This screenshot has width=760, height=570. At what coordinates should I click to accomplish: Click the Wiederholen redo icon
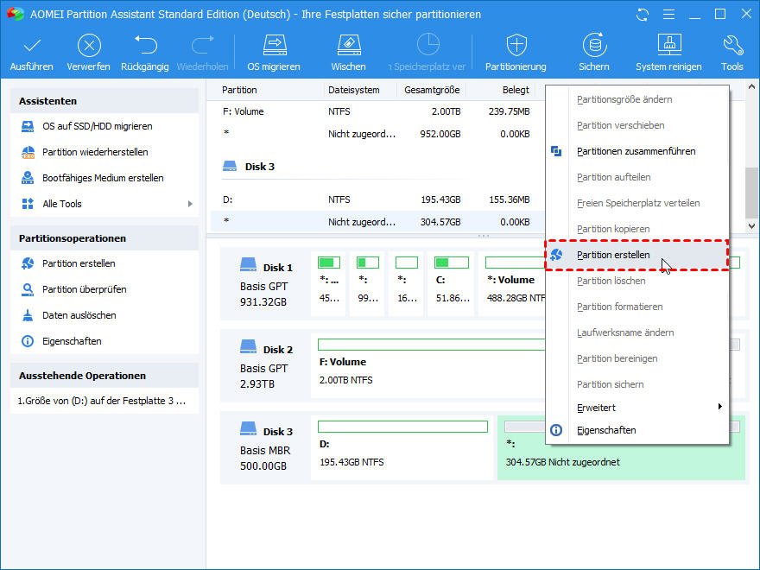tap(203, 45)
